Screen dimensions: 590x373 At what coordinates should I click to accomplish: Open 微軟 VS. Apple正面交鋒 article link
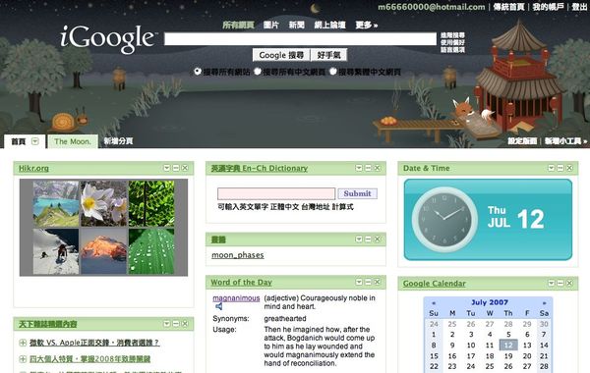pos(94,343)
